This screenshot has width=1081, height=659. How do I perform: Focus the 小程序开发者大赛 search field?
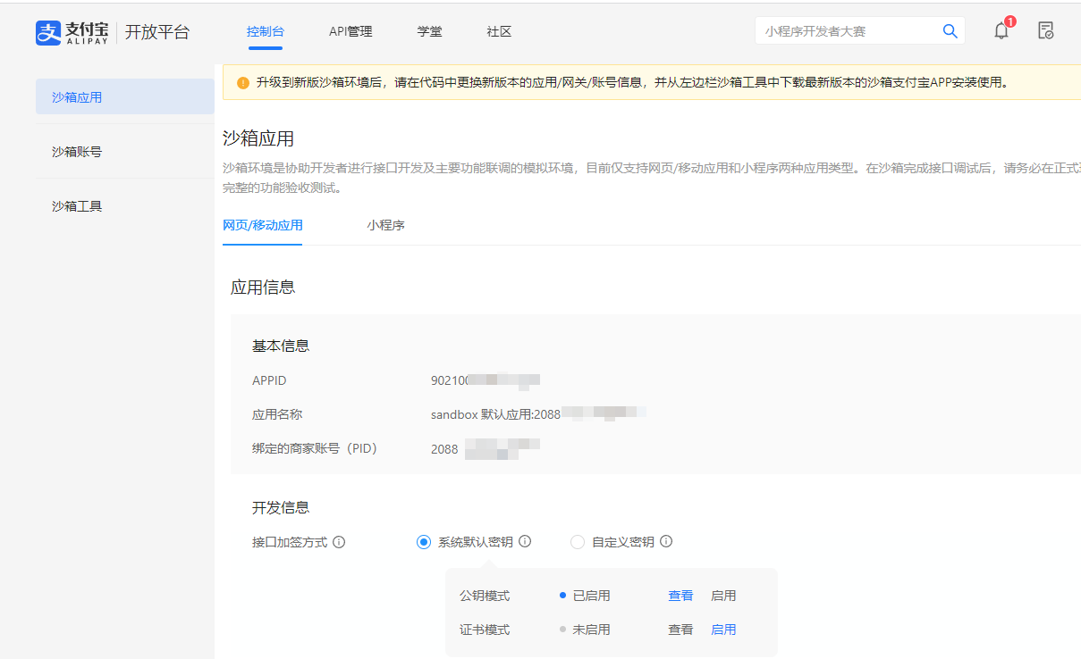[x=845, y=31]
